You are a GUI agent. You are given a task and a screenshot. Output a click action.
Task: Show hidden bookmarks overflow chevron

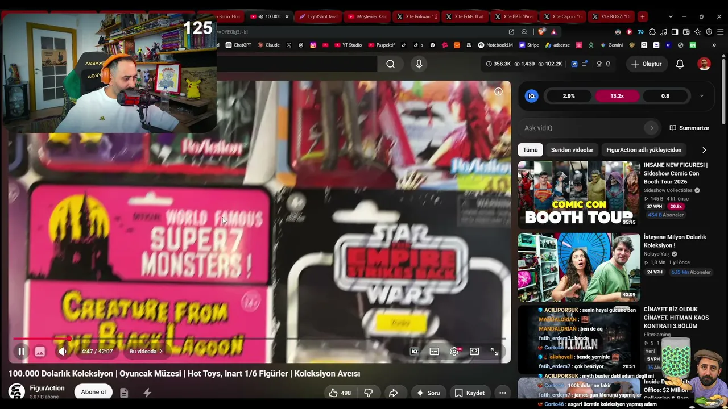(x=714, y=45)
